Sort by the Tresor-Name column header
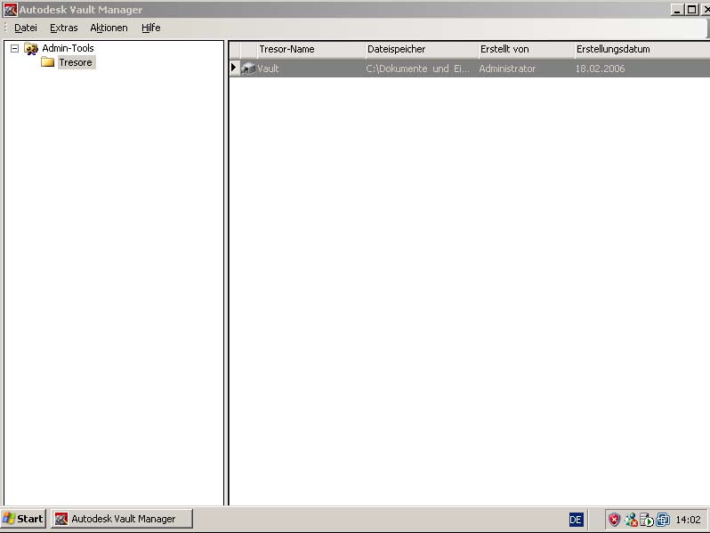This screenshot has height=533, width=710. [x=311, y=49]
